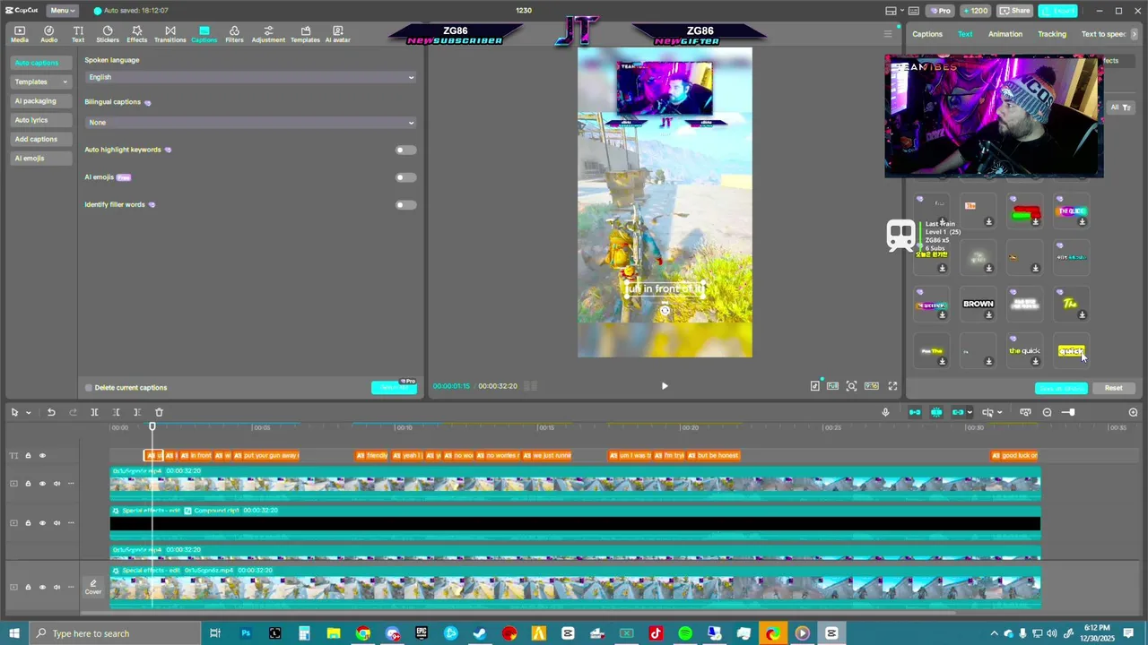This screenshot has width=1148, height=645.
Task: Click the 1200 credits button
Action: pyautogui.click(x=976, y=11)
